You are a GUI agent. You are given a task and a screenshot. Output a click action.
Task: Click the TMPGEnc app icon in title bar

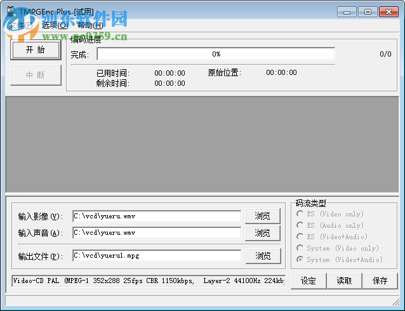coord(11,11)
